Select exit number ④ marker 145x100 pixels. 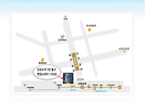click(x=81, y=69)
